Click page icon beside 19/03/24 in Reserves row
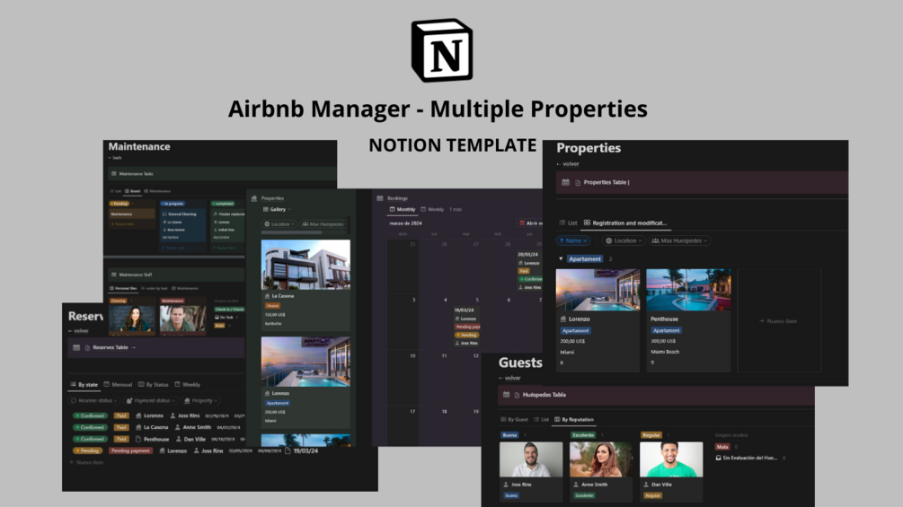 pos(288,450)
